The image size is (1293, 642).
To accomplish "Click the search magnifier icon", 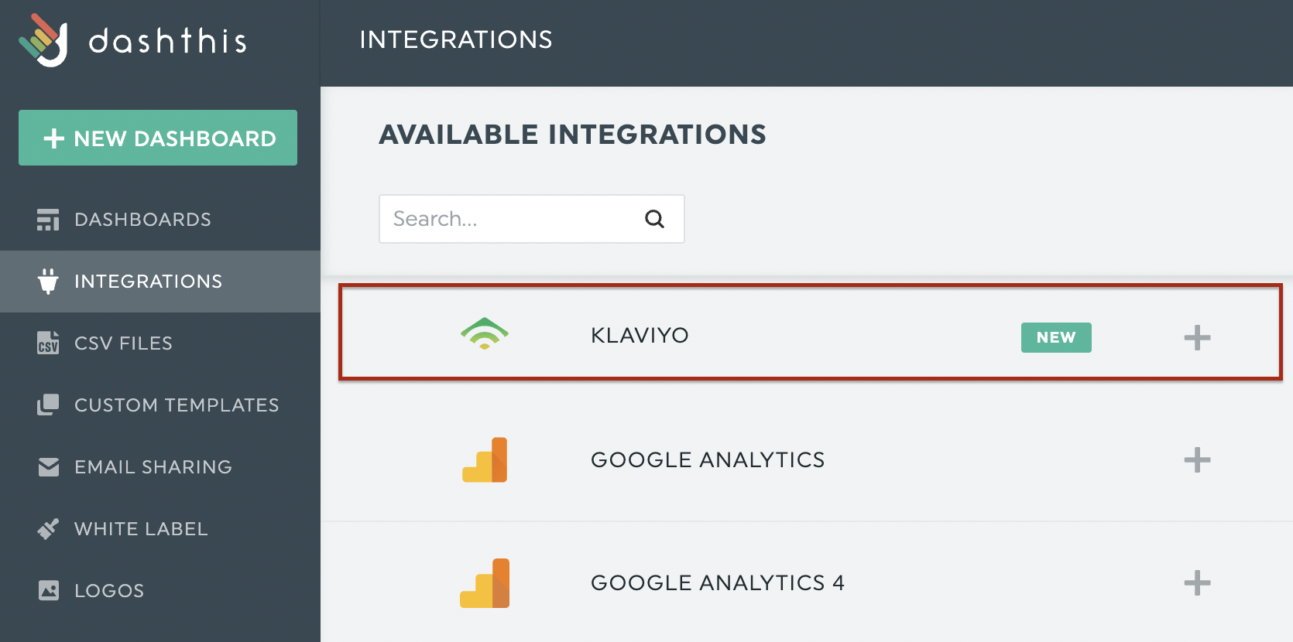I will coord(654,219).
